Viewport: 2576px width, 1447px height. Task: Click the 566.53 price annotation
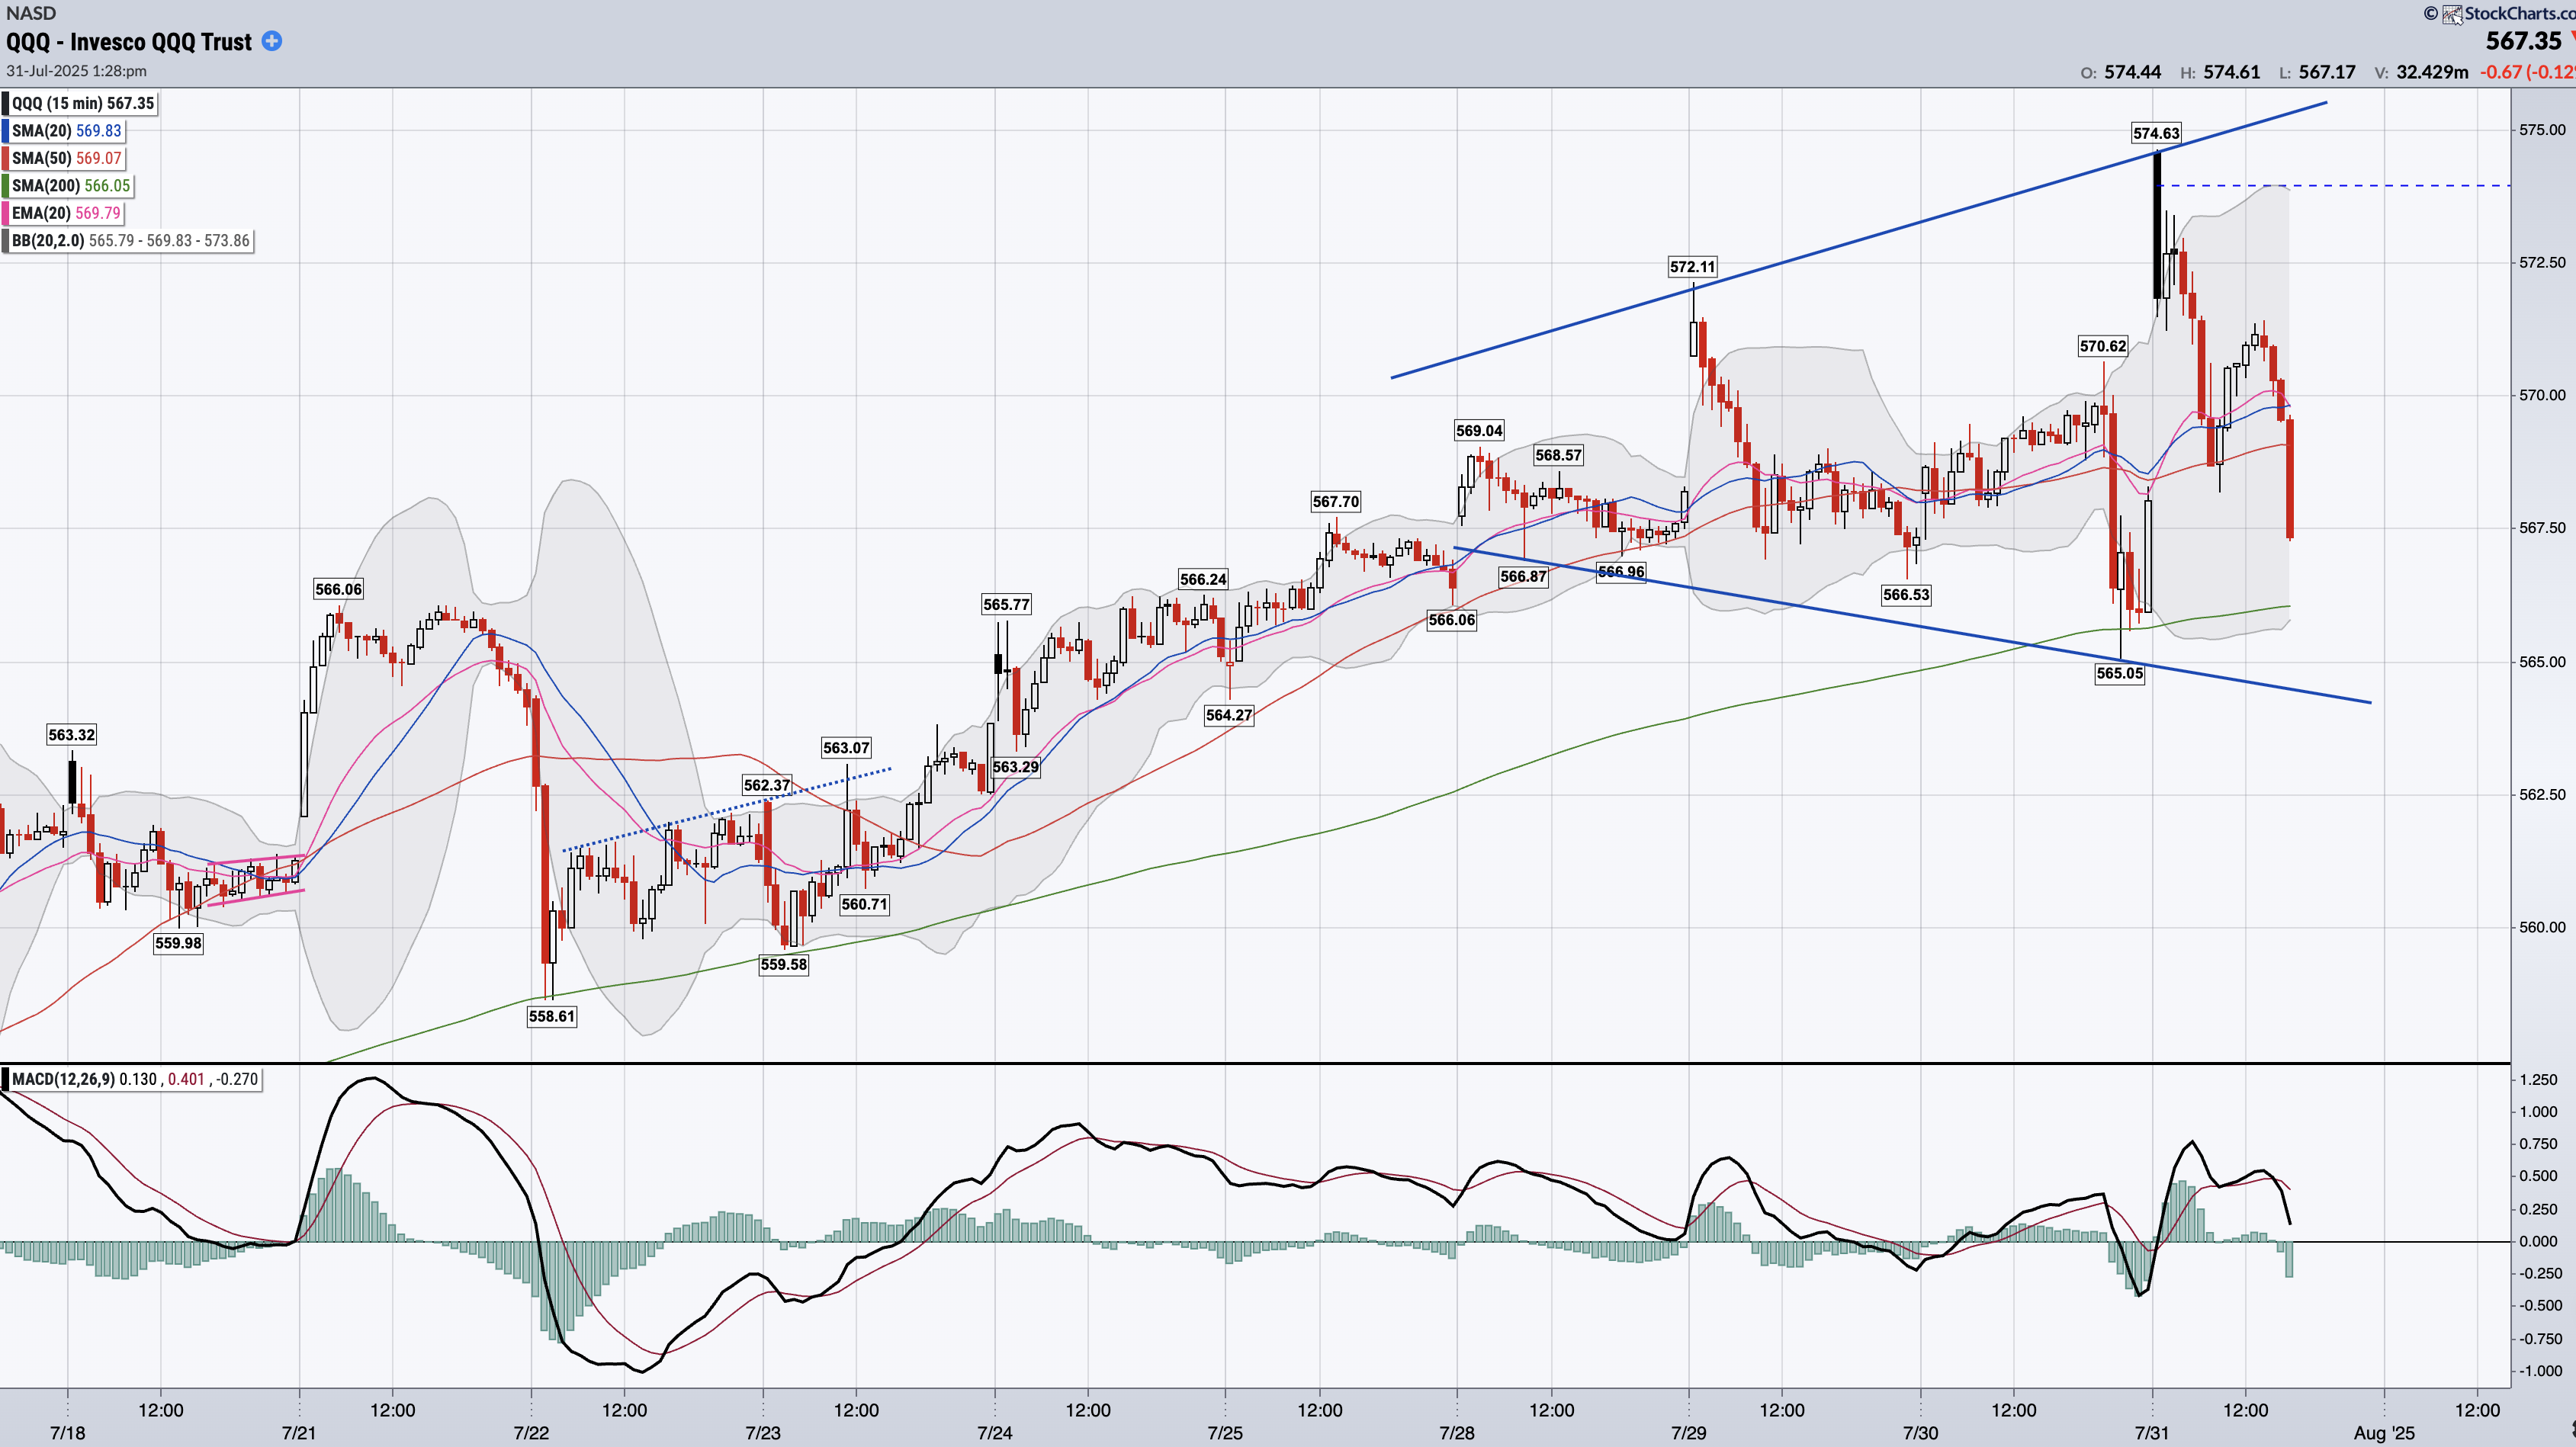click(x=1906, y=595)
